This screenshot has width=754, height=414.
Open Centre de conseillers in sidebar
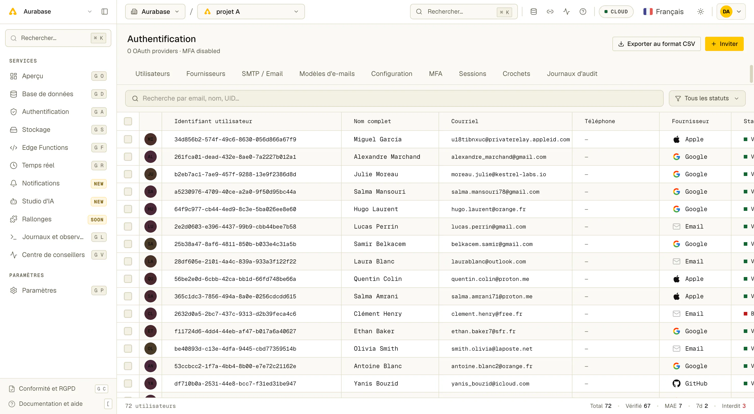(x=58, y=255)
